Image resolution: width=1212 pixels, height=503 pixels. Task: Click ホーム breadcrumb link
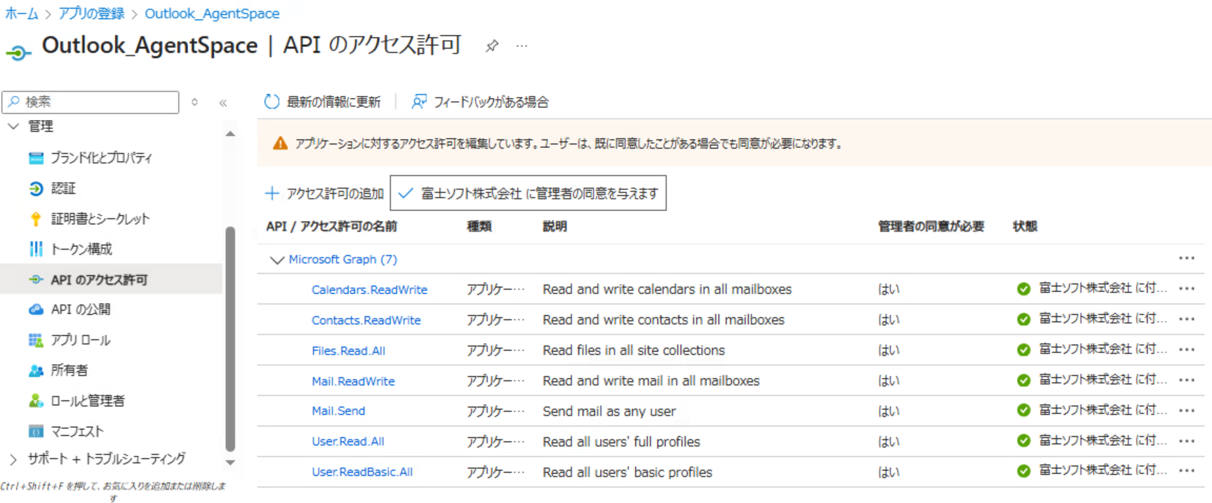[22, 13]
